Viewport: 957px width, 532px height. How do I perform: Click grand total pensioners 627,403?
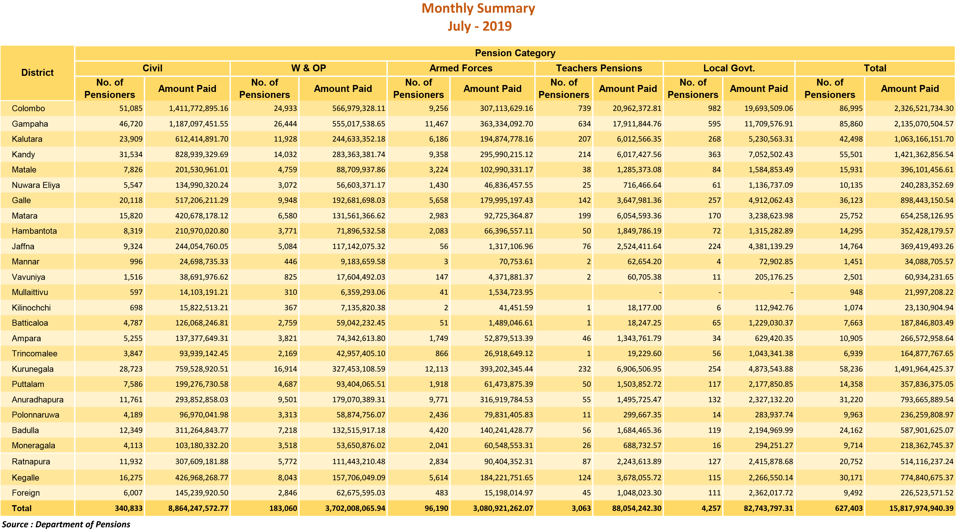click(x=849, y=509)
